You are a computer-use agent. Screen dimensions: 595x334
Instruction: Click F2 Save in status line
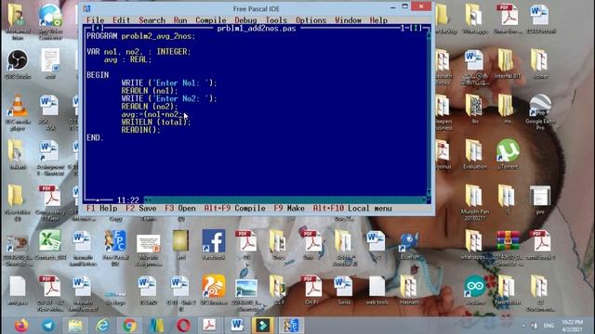[140, 208]
